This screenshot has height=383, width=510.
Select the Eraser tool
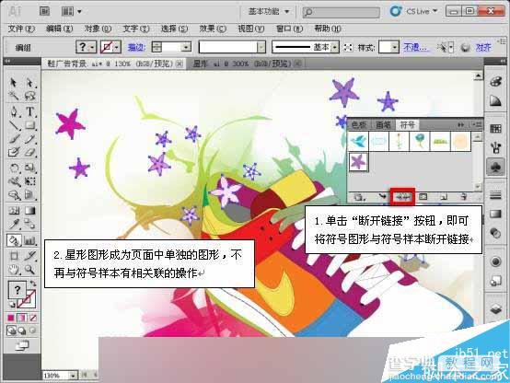[29, 152]
